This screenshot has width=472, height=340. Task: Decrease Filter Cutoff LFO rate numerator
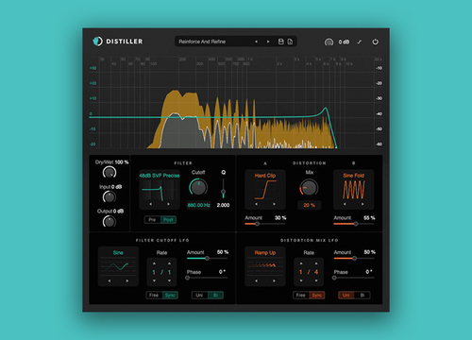coord(154,280)
